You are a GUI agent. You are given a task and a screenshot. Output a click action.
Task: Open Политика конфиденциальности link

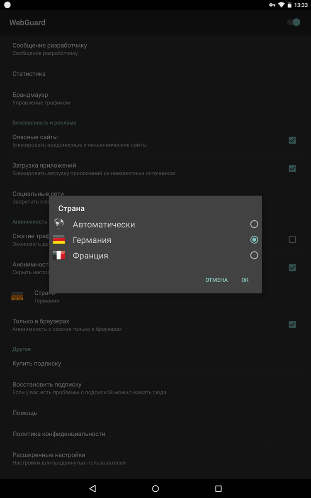[x=59, y=434]
